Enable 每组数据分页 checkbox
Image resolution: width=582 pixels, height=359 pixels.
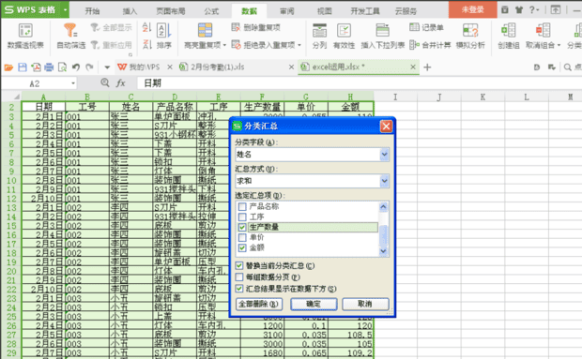click(239, 277)
